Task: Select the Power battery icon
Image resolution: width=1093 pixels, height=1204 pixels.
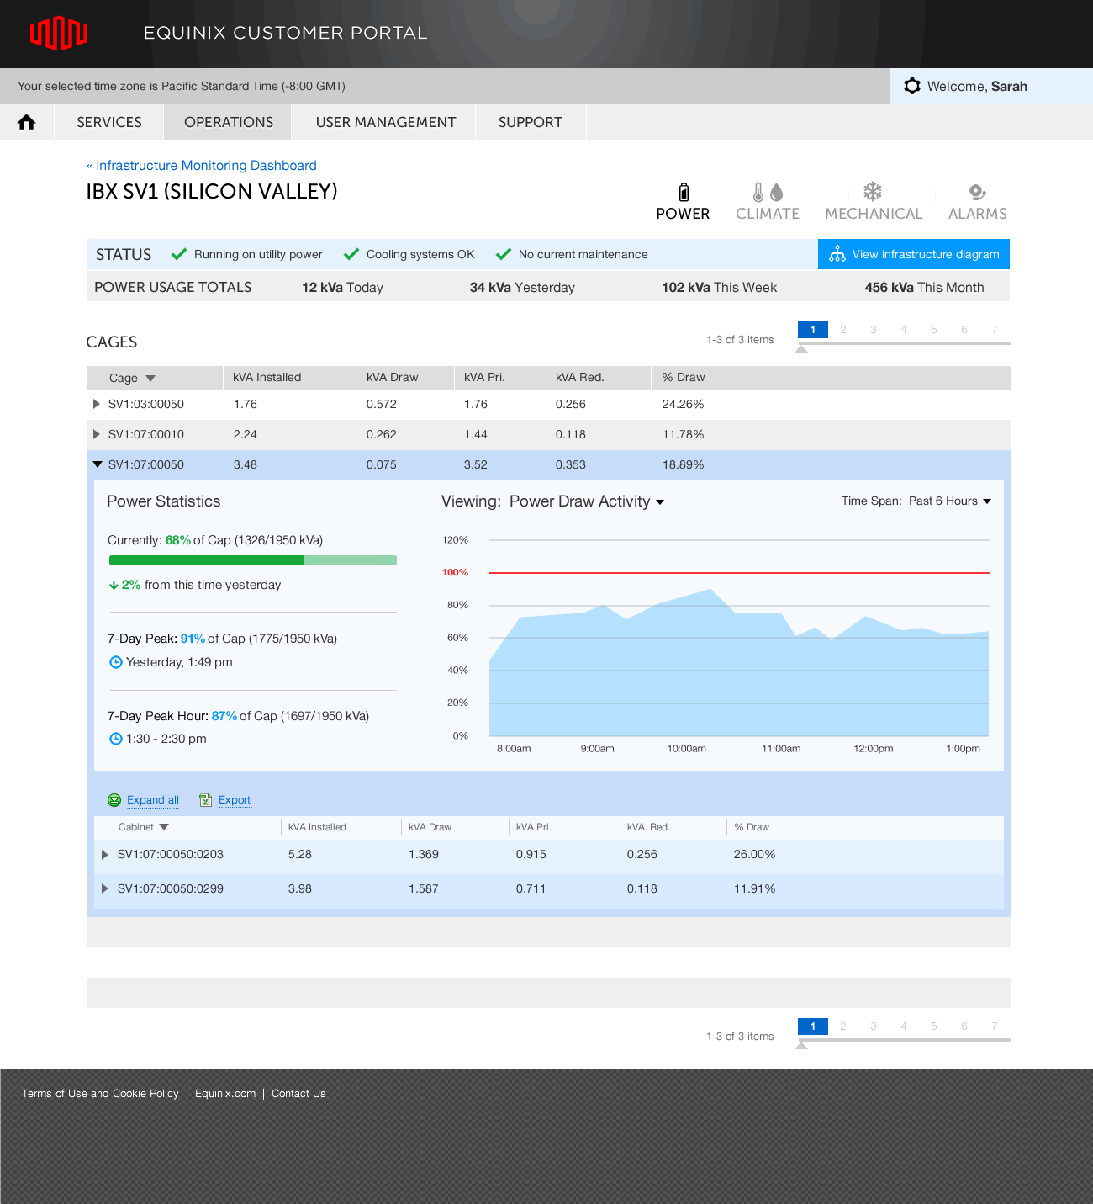Action: (x=684, y=192)
